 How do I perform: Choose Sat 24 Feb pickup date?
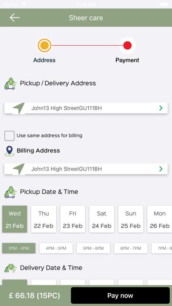coord(102,219)
